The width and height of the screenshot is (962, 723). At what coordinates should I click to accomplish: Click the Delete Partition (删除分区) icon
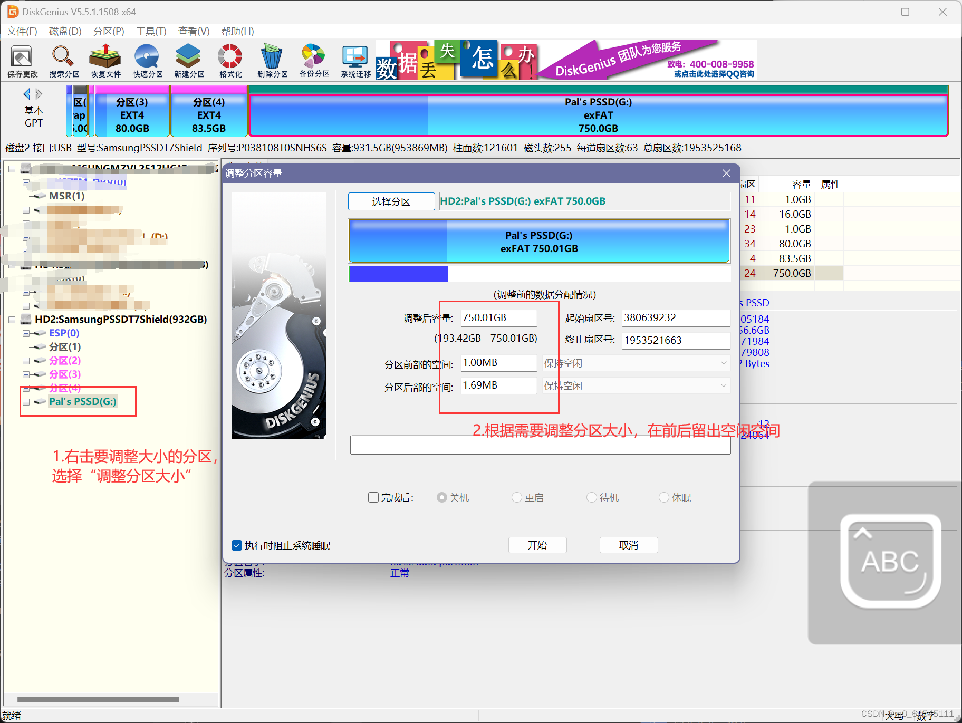pos(272,61)
